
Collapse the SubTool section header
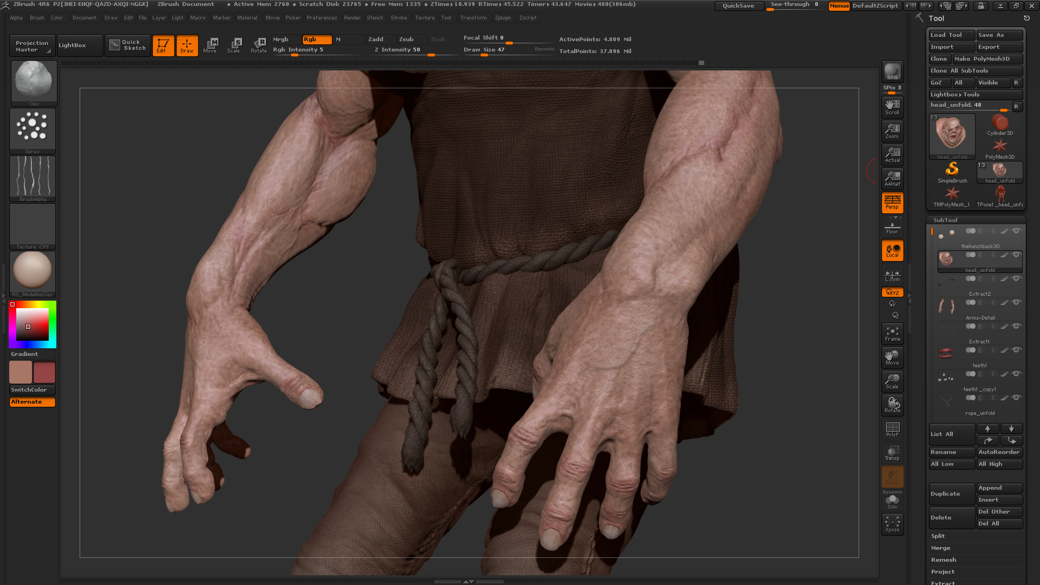[x=945, y=220]
